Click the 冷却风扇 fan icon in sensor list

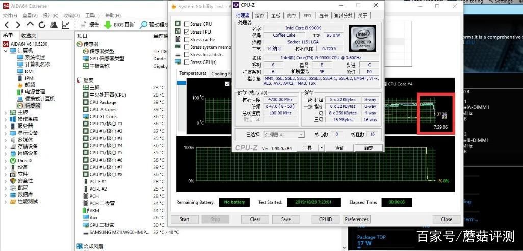80,246
